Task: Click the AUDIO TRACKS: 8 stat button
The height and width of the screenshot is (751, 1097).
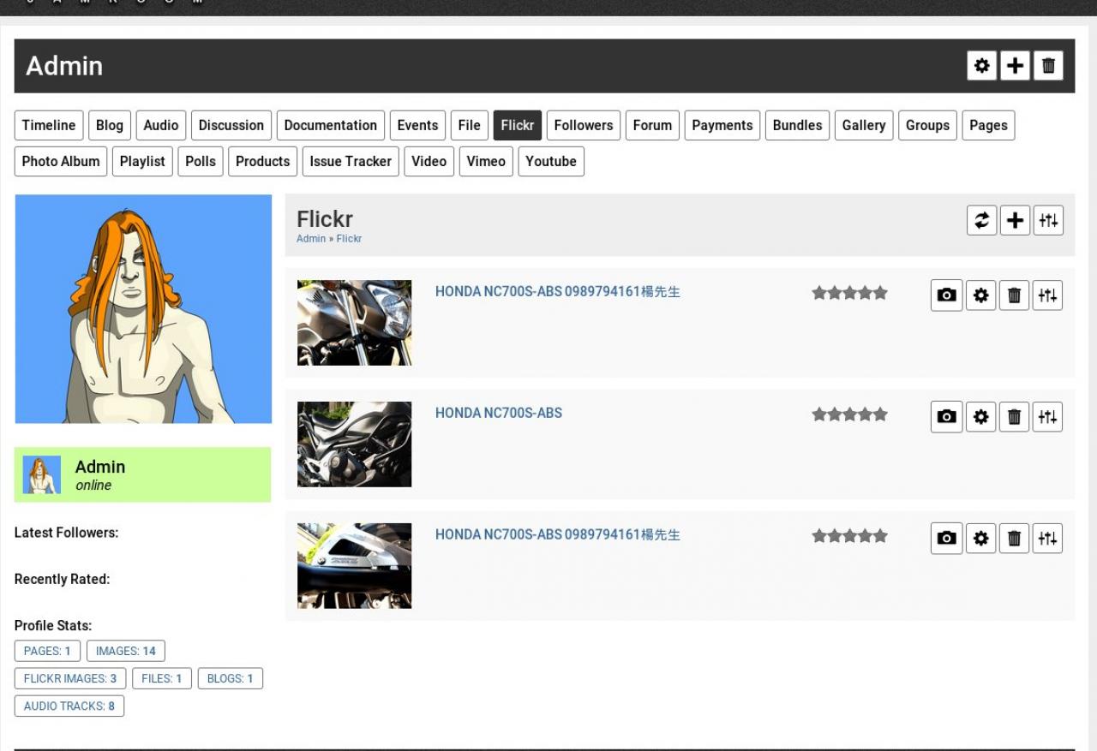Action: click(x=69, y=706)
